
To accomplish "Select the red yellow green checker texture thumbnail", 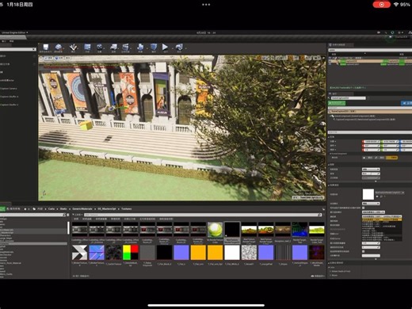I will (131, 252).
